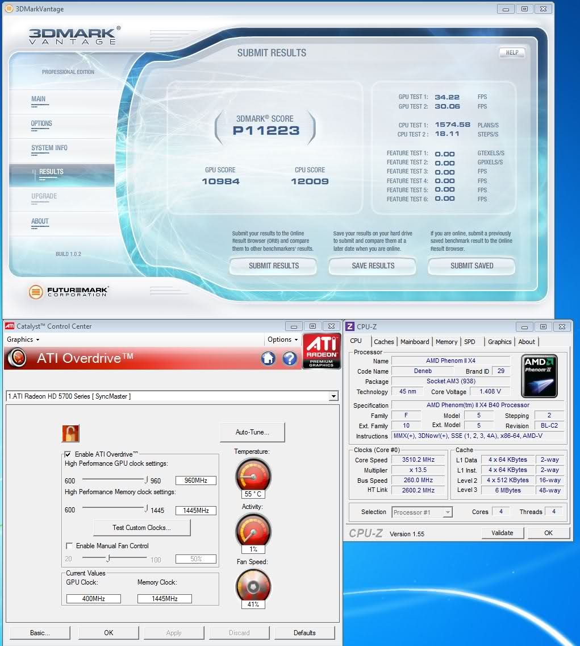Click the Validate button in CPU-Z
Screen dimensions: 580x646
point(503,533)
